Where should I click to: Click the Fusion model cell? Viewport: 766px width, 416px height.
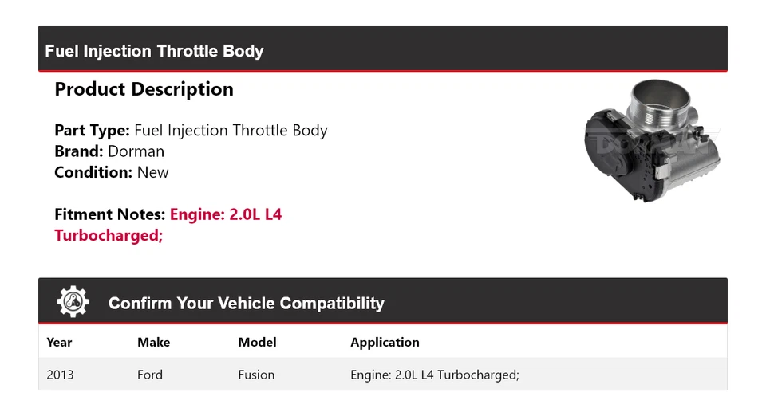pyautogui.click(x=256, y=375)
